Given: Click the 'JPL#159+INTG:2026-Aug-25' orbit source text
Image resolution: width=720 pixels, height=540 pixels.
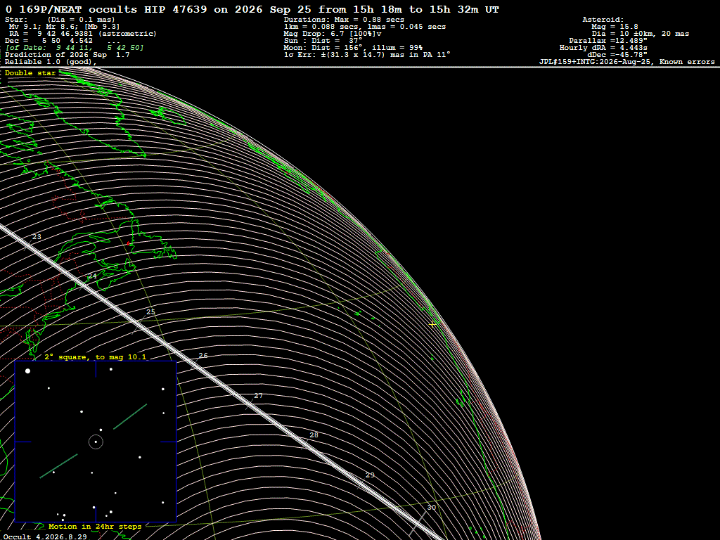Looking at the screenshot, I should pos(595,62).
